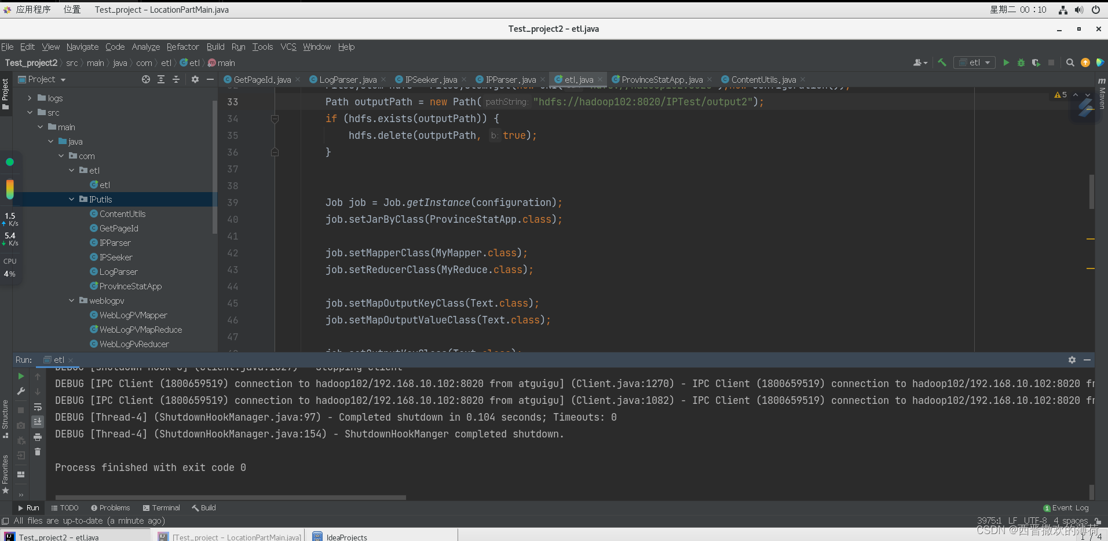This screenshot has height=541, width=1108.
Task: Click the editor vertical scrollbar thumb
Action: [1092, 192]
